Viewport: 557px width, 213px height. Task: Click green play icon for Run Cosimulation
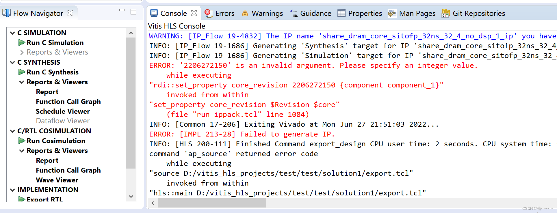[22, 141]
